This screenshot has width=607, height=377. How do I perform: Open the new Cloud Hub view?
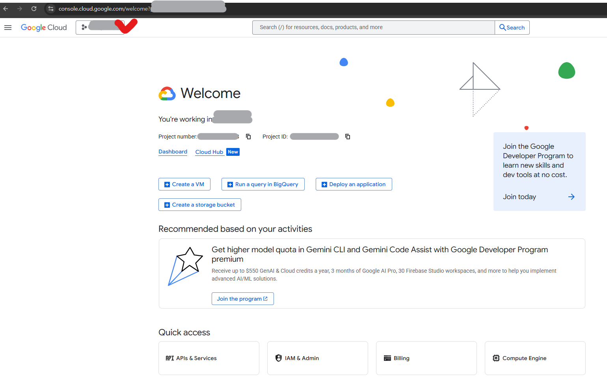point(209,152)
